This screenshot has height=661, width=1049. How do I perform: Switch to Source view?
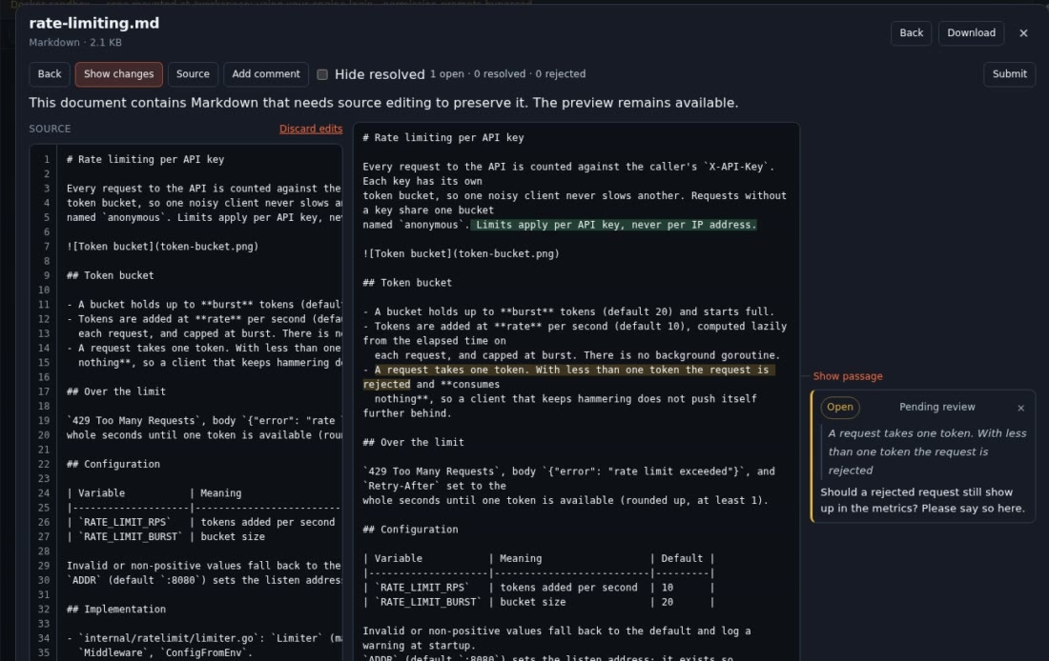pos(193,74)
